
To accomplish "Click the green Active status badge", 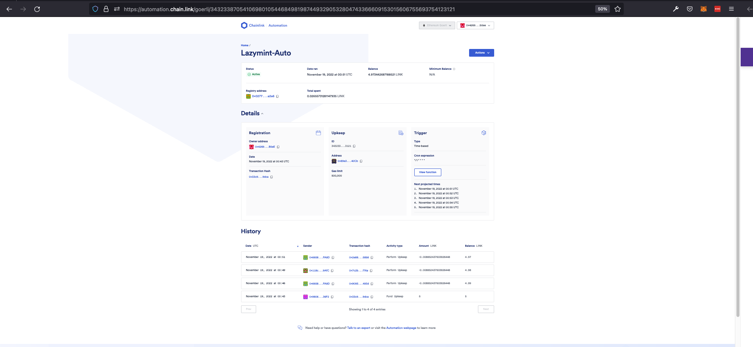I will point(253,74).
